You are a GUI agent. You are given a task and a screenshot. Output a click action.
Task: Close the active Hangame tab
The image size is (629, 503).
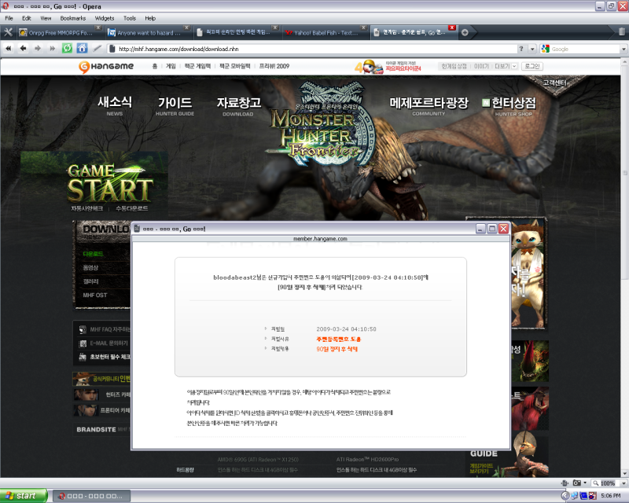[x=451, y=28]
